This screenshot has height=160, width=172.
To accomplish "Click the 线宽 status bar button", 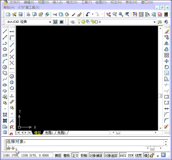I will (x=138, y=155).
